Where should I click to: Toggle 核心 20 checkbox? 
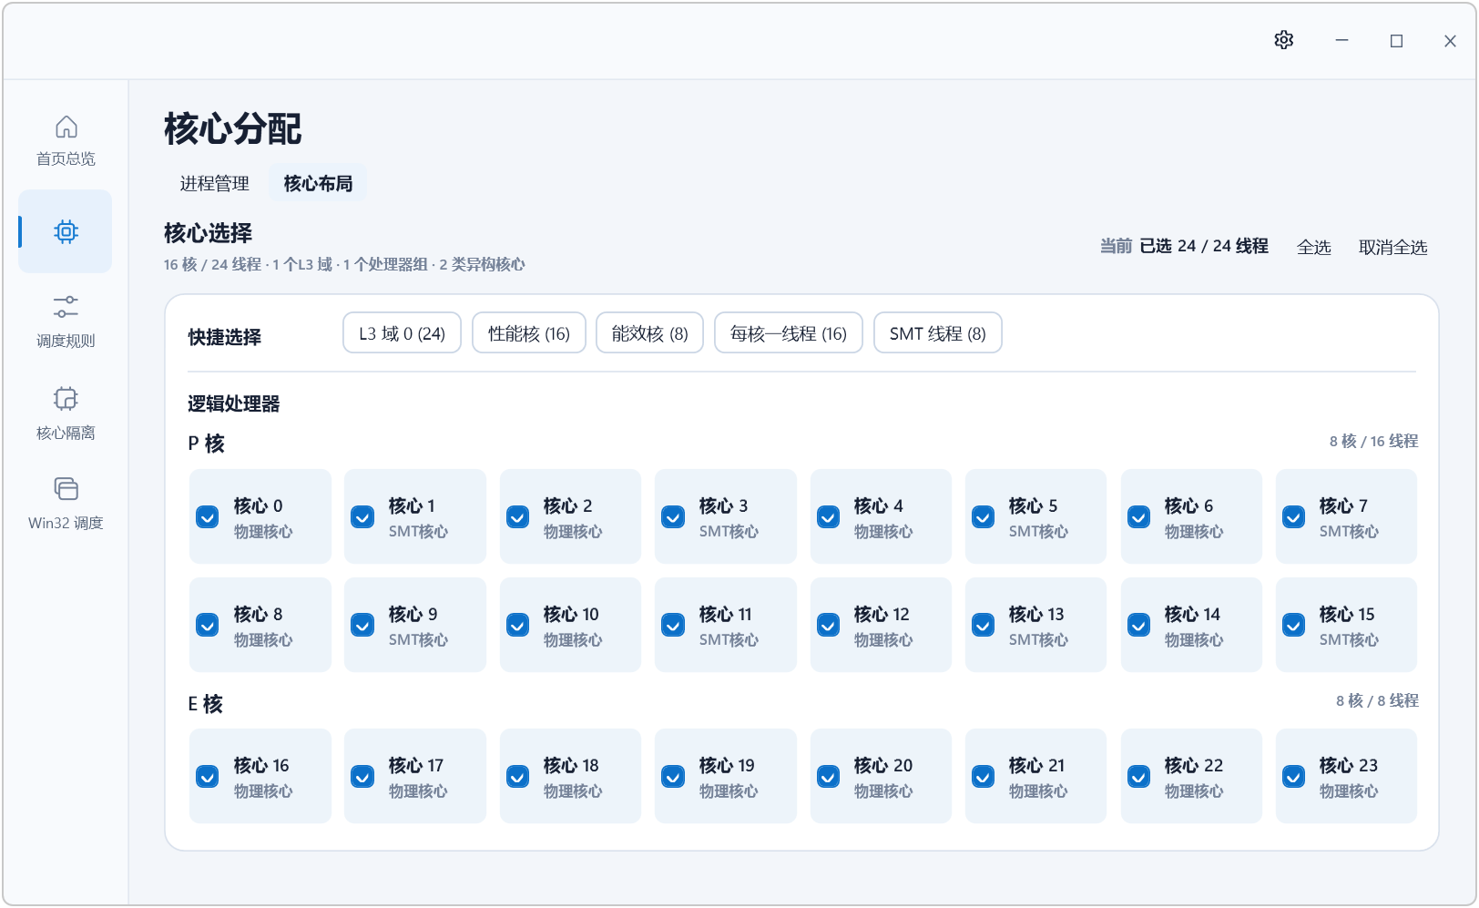(x=828, y=777)
